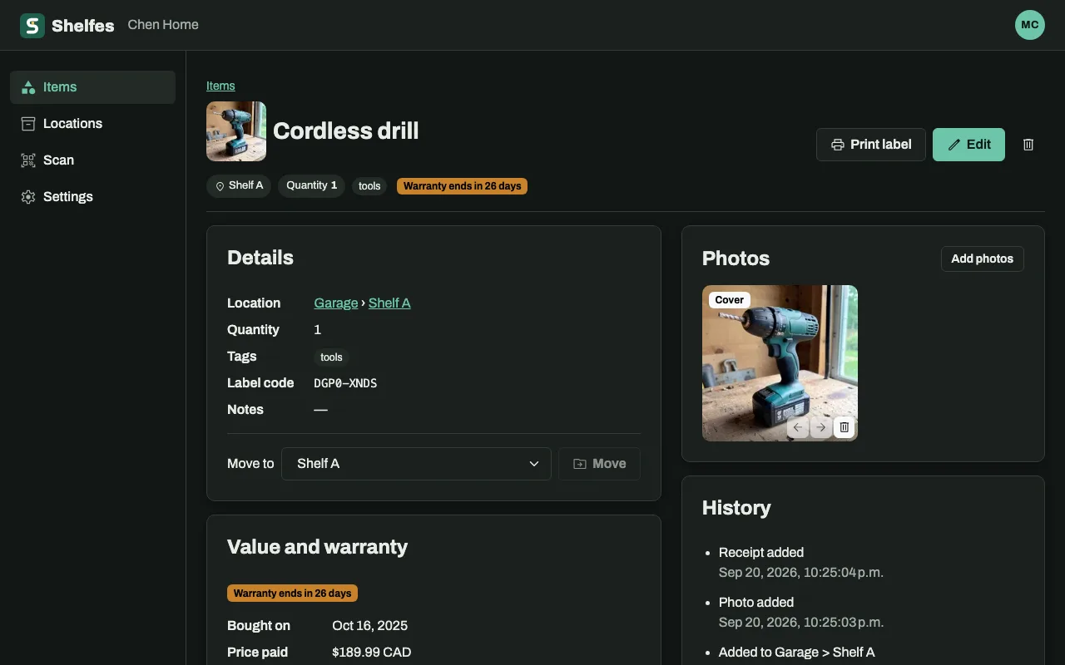
Task: Click the Photos section heading
Action: click(x=736, y=259)
